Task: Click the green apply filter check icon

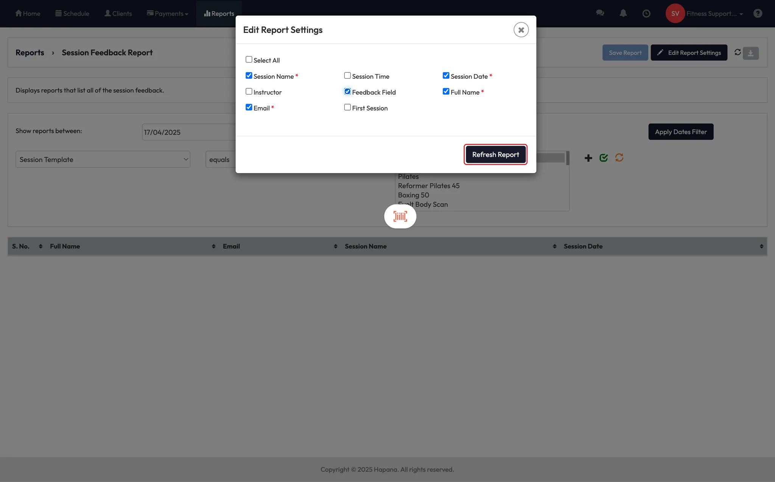Action: (604, 158)
